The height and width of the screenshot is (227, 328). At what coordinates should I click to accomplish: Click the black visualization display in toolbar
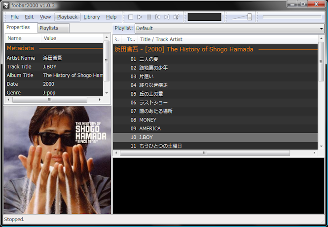(205, 17)
